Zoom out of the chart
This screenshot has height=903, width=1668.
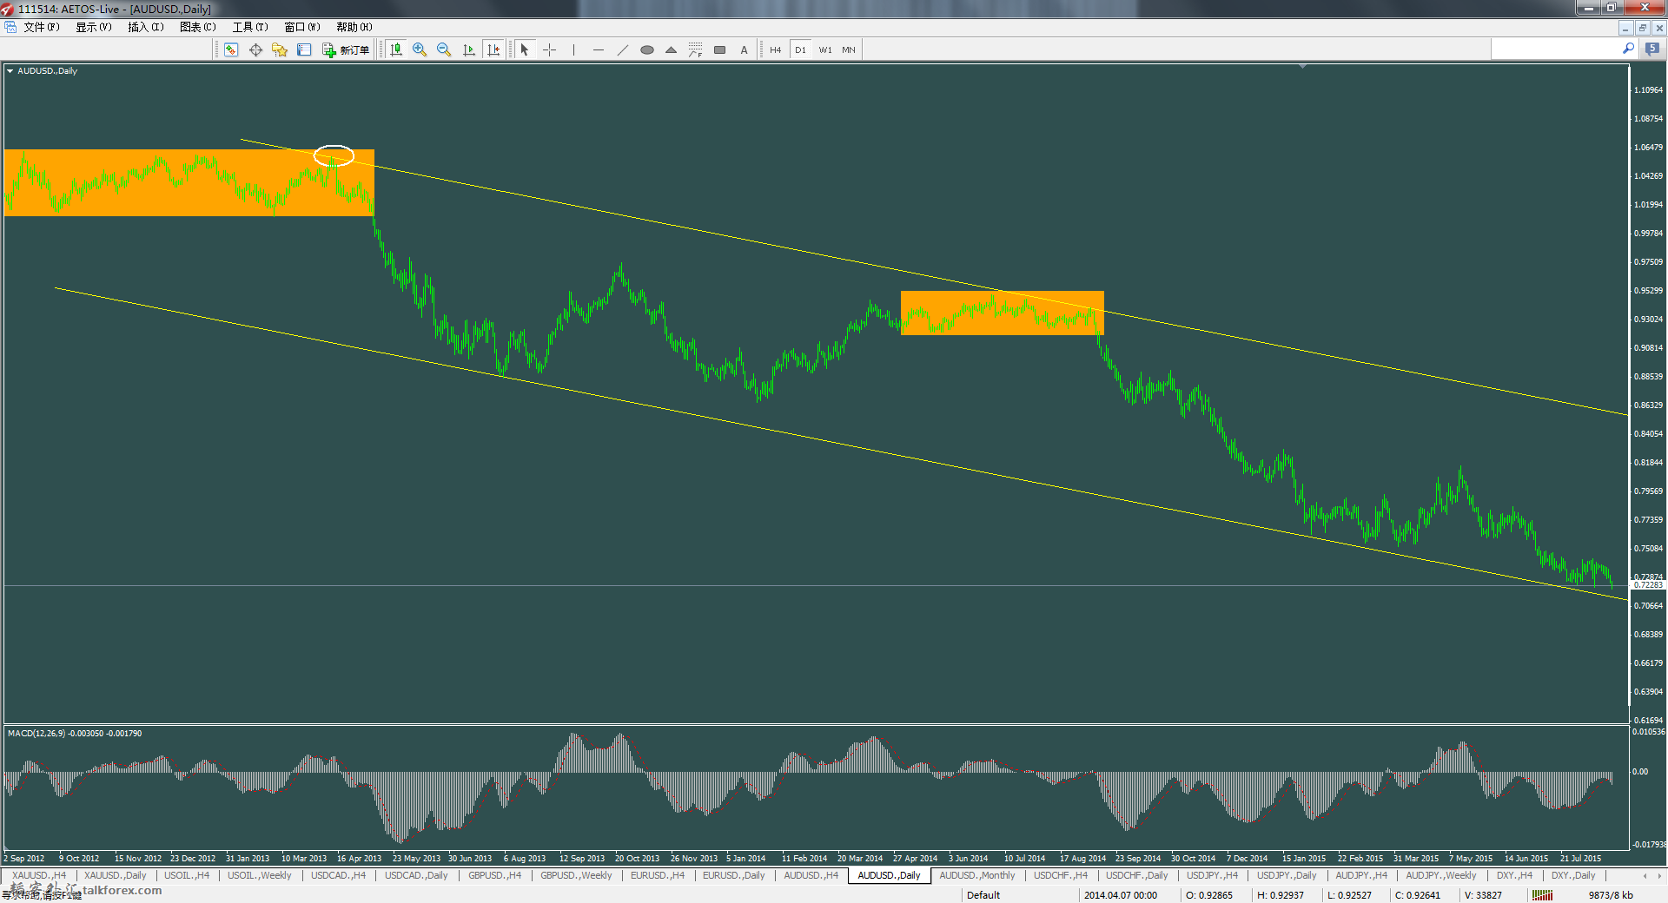444,49
